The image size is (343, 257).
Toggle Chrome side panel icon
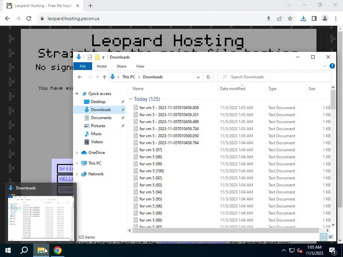tap(314, 19)
